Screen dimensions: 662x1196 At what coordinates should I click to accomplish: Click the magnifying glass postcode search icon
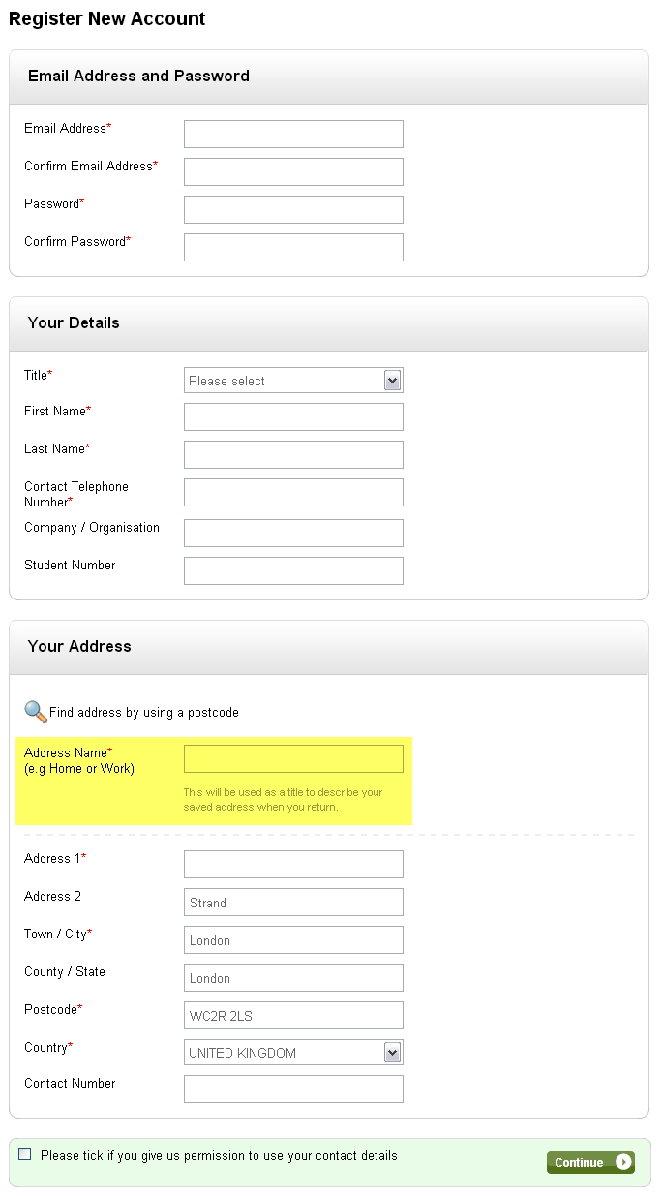[x=36, y=712]
